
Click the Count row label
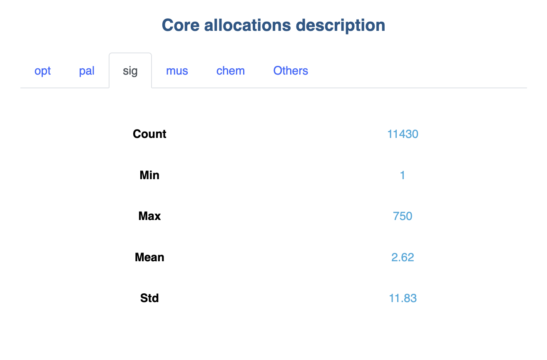pos(149,134)
